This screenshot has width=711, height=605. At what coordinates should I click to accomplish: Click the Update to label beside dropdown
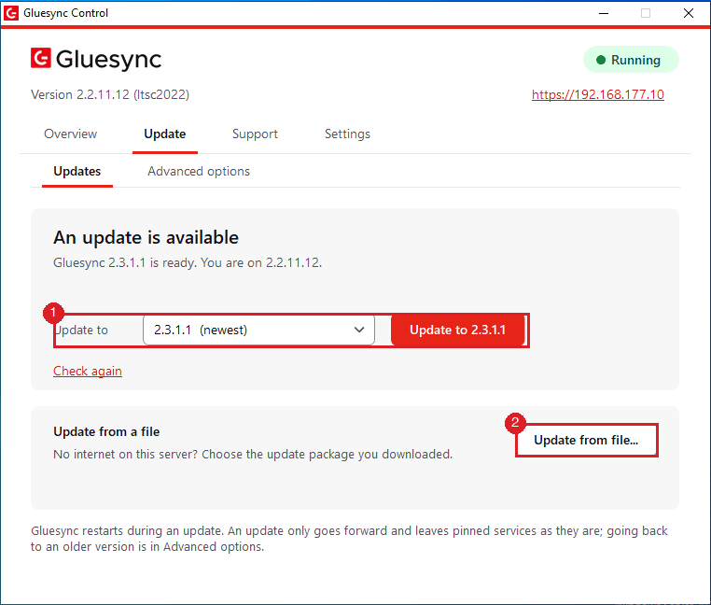point(81,330)
